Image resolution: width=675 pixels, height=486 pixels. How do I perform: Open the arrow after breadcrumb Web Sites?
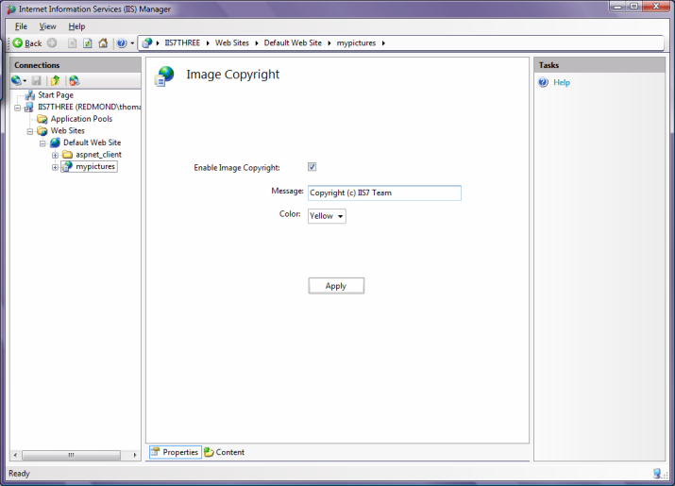pyautogui.click(x=257, y=43)
